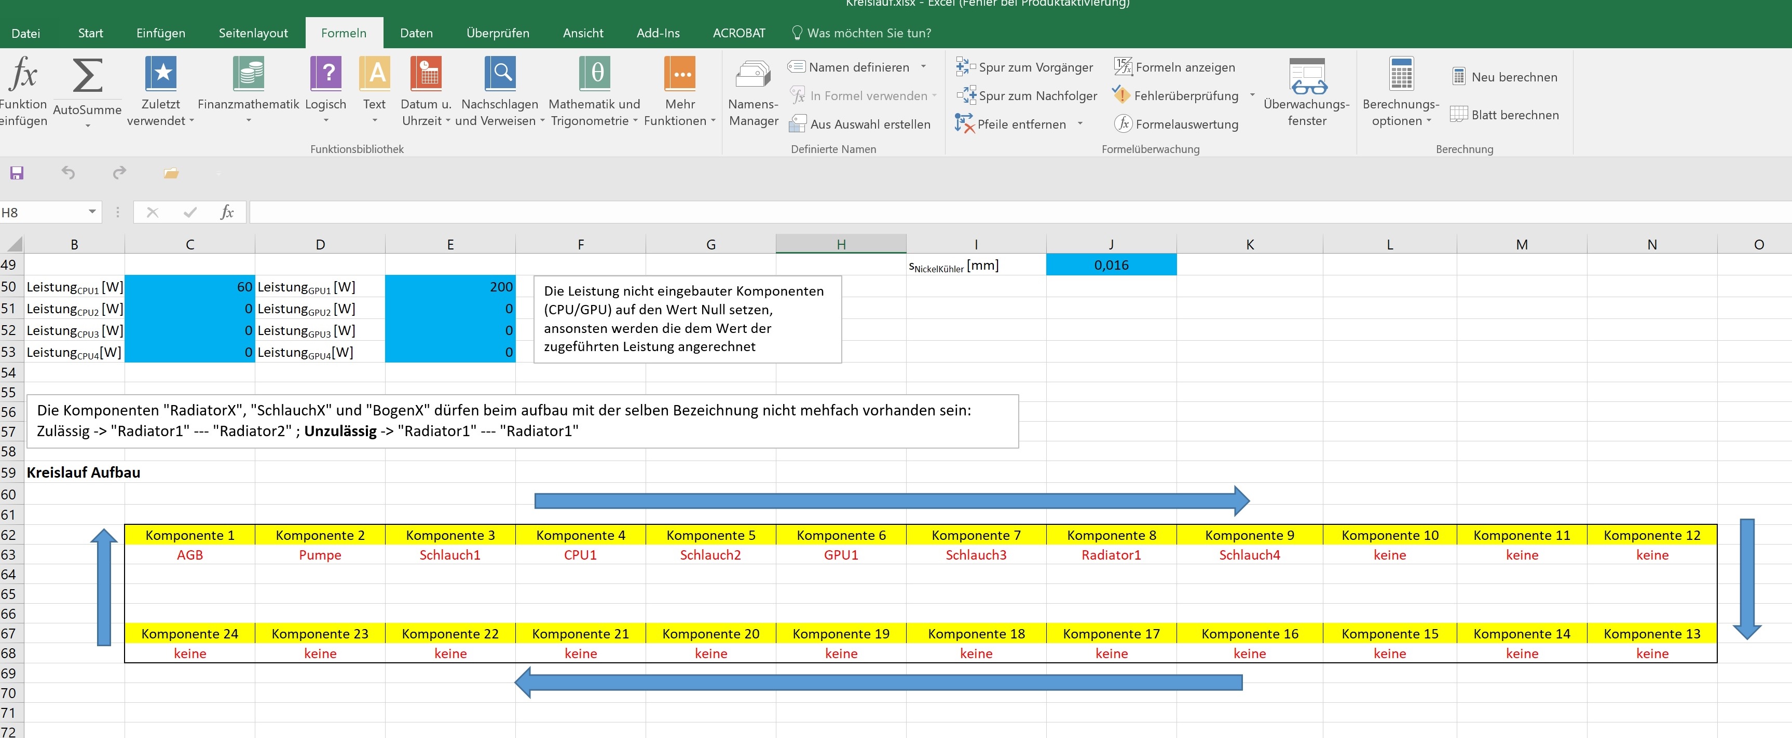Image resolution: width=1792 pixels, height=738 pixels.
Task: Click the Was möchten Sie tun search field
Action: [868, 33]
